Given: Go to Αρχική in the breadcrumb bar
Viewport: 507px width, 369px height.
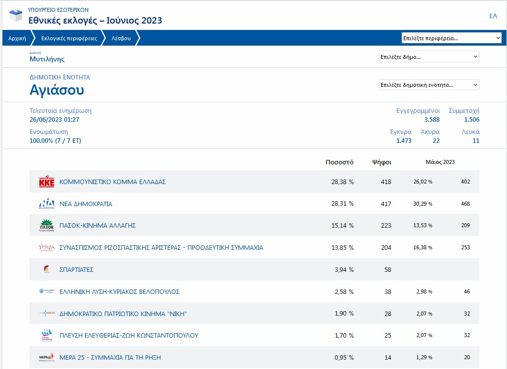Looking at the screenshot, I should [x=17, y=38].
